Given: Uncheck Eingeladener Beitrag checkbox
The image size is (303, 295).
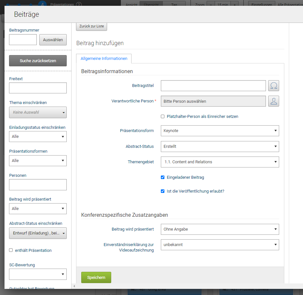Looking at the screenshot, I should 163,177.
